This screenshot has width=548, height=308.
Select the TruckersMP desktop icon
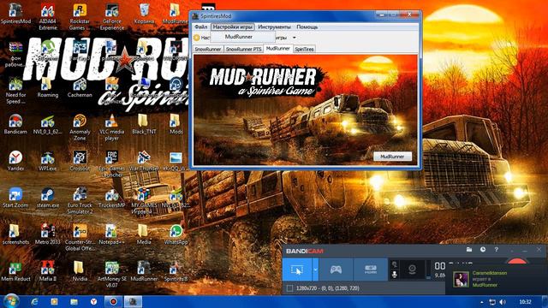(x=112, y=198)
